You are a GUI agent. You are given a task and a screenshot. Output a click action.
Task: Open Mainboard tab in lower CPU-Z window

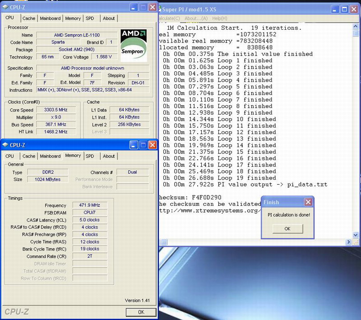click(x=50, y=156)
